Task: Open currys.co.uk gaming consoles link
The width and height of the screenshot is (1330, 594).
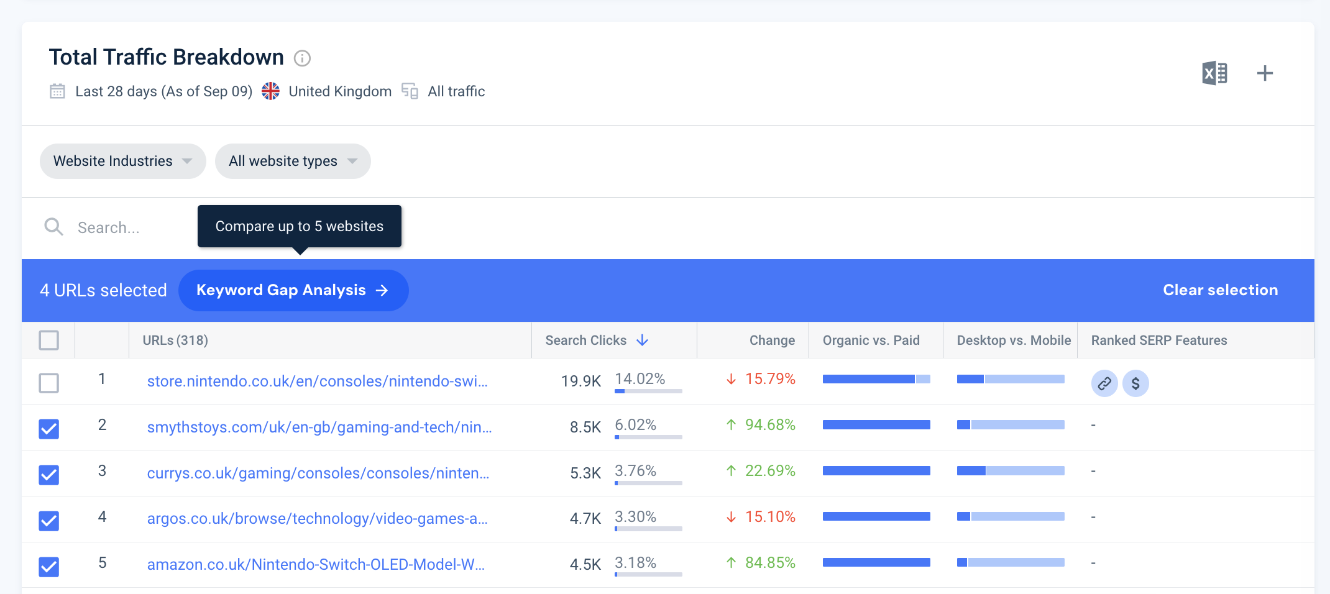Action: coord(318,473)
